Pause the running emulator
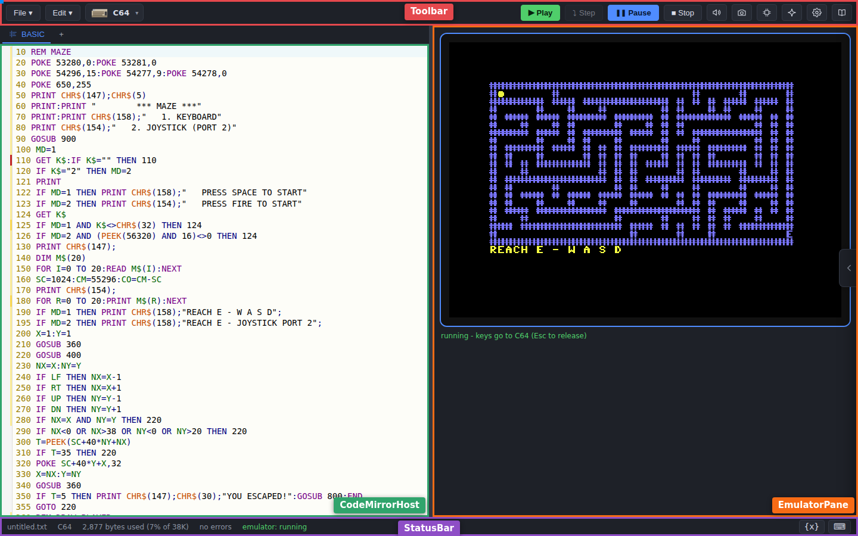This screenshot has height=536, width=858. (633, 13)
